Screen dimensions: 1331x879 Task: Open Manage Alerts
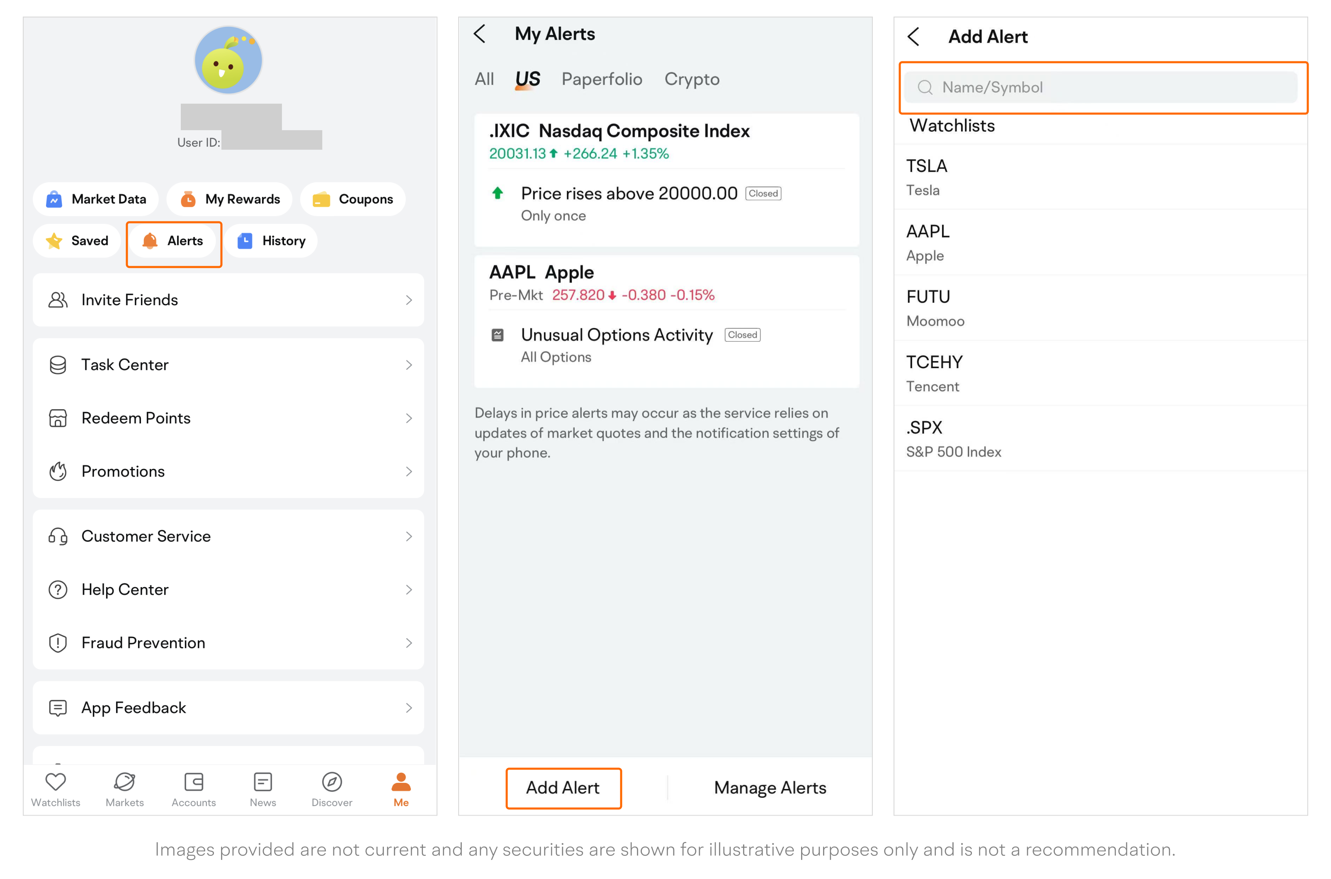(x=770, y=788)
